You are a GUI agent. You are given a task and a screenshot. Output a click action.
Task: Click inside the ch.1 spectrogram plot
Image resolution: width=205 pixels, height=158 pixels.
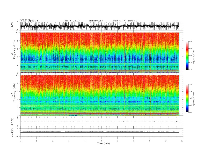pos(100,53)
